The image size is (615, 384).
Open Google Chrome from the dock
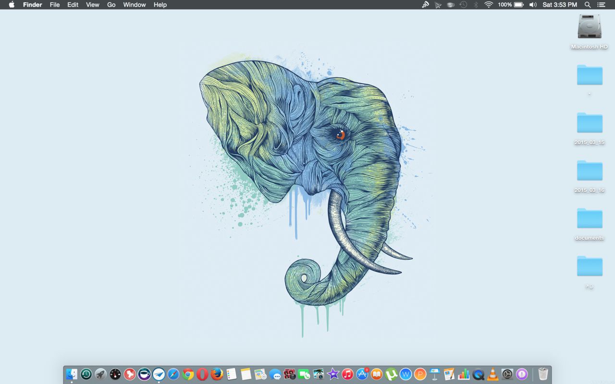point(188,374)
